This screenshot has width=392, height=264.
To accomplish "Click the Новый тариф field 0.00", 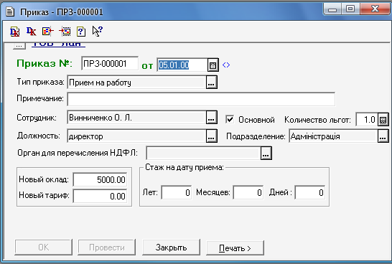I will pos(100,196).
